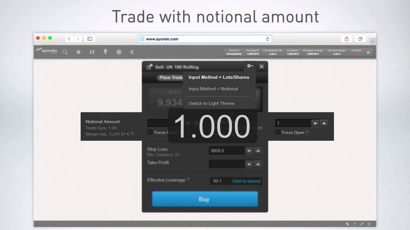Click the Kontostand 1,000.00 € value
410x230 pixels.
(x=252, y=54)
